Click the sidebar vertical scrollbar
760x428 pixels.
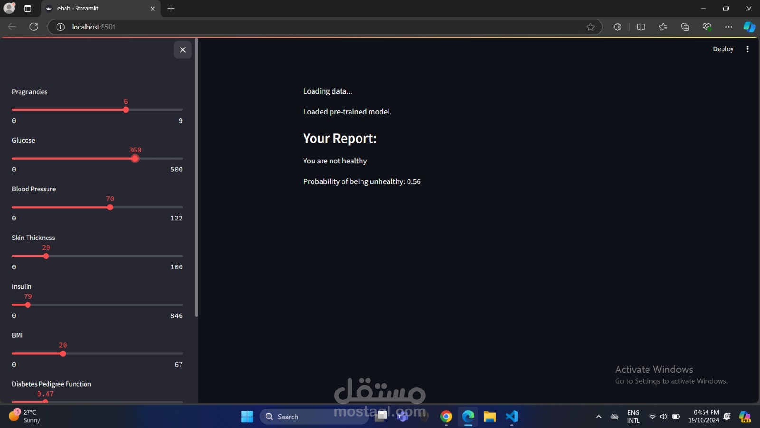pos(196,179)
